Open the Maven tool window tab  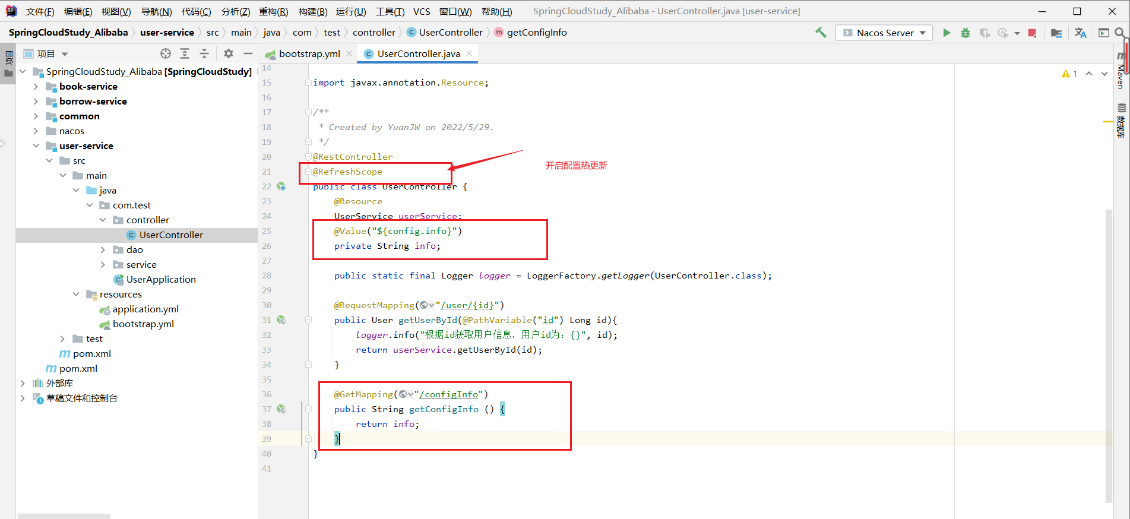pos(1121,70)
